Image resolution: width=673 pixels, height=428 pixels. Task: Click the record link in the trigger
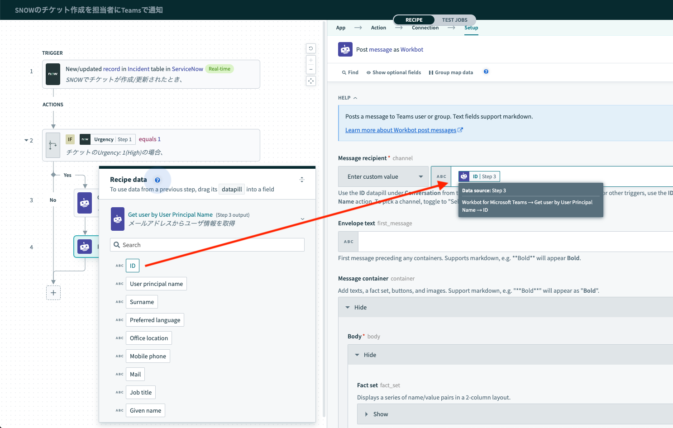(111, 69)
